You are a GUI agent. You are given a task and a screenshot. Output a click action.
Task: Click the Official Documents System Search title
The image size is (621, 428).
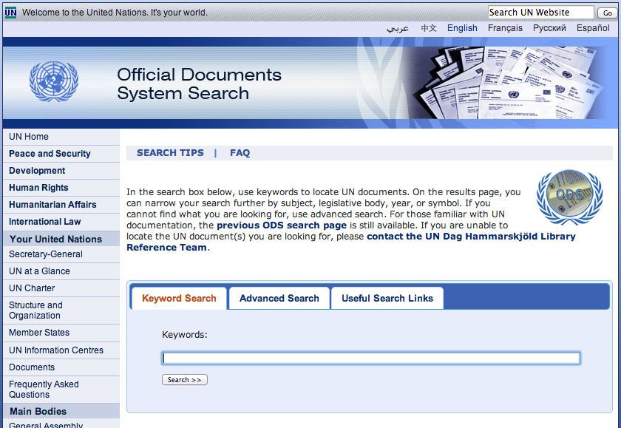[199, 84]
